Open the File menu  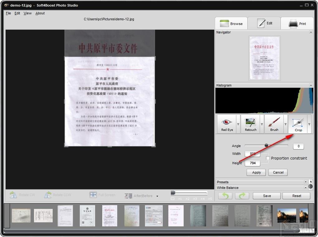pos(8,13)
